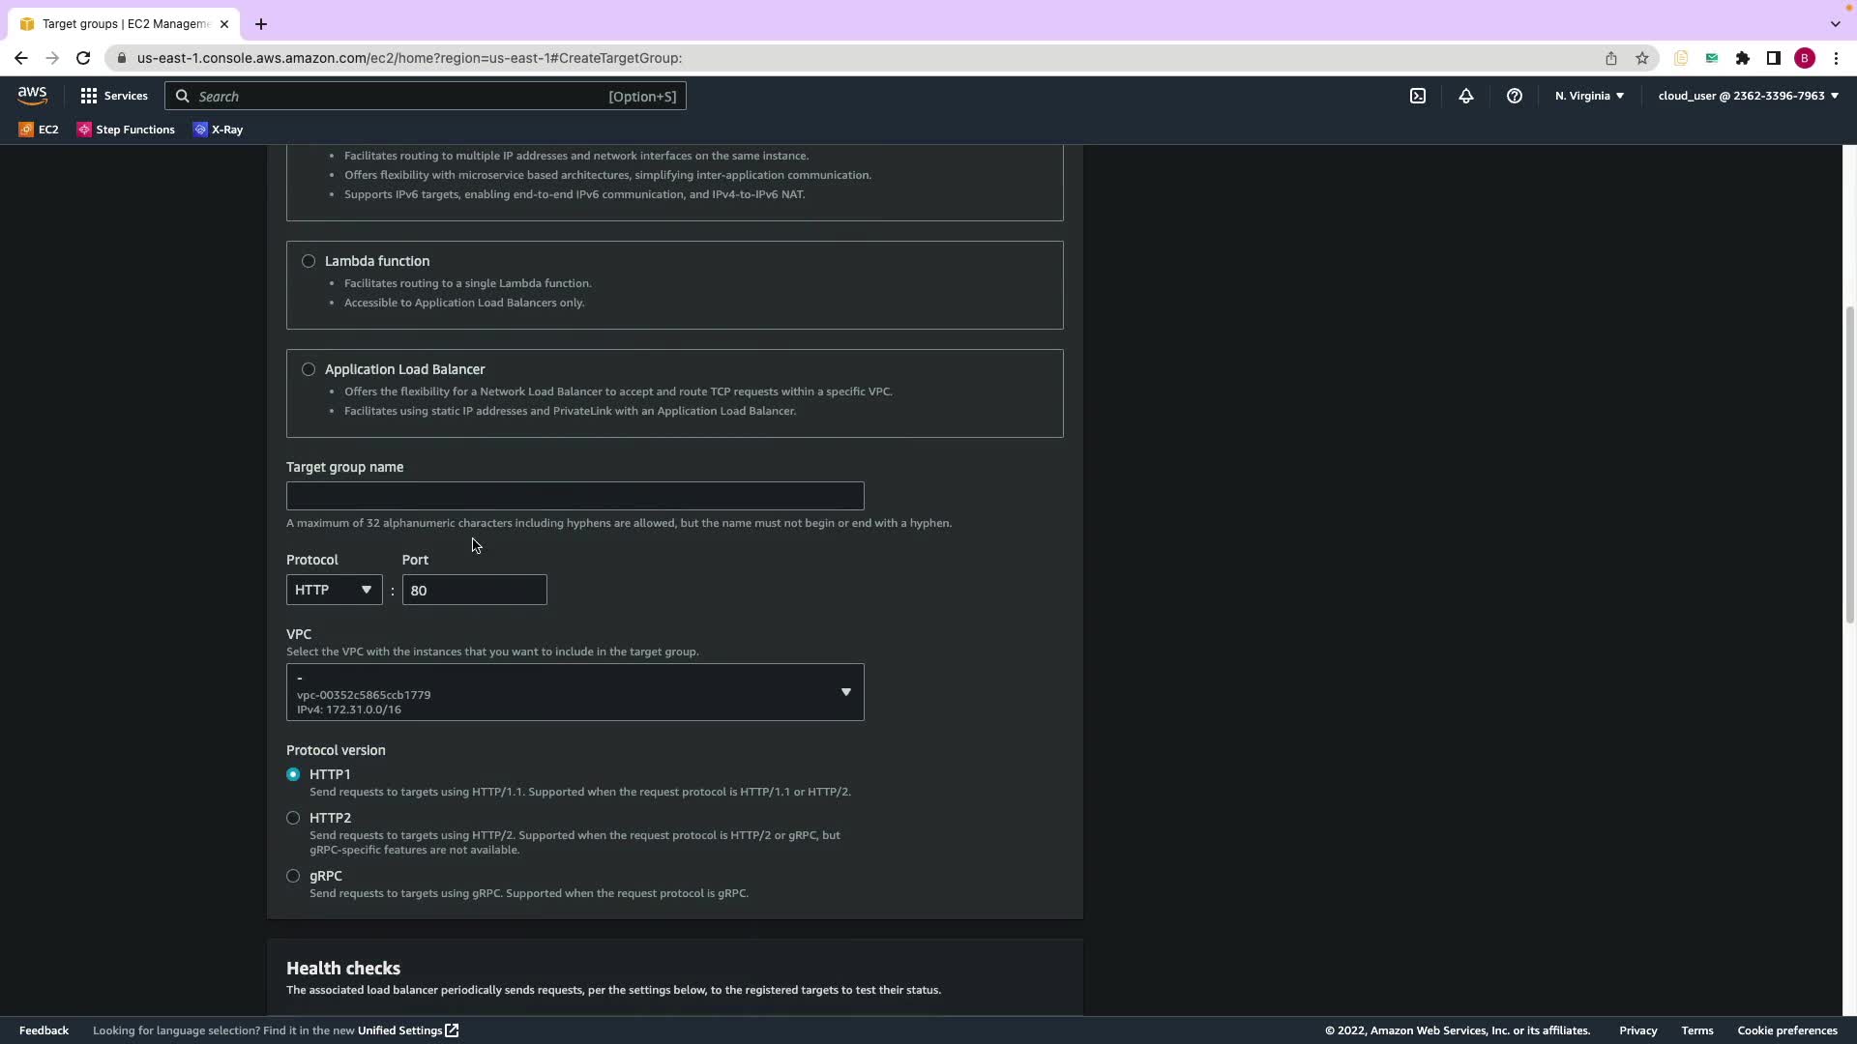Click the AWS logo home icon
The image size is (1857, 1044).
(x=32, y=96)
